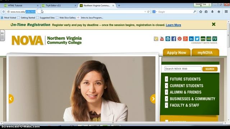
Task: Reload the page with the refresh icon
Action: point(148,12)
